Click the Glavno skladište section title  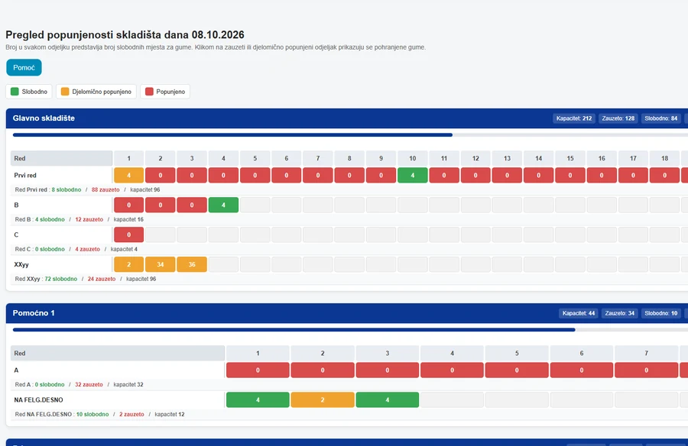(44, 118)
